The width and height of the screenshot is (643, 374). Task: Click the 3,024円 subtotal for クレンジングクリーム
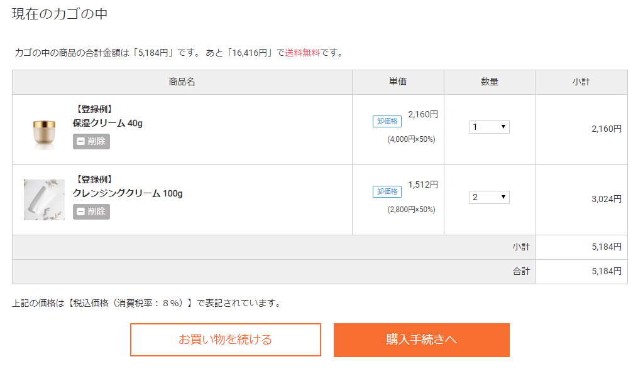coord(606,200)
